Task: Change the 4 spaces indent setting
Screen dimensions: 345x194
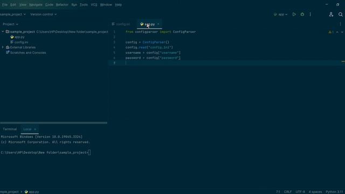Action: pos(315,192)
